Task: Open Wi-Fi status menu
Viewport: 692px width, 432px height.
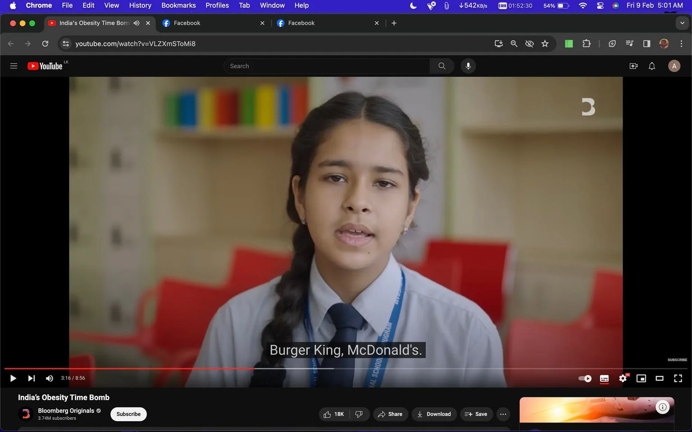Action: [583, 5]
